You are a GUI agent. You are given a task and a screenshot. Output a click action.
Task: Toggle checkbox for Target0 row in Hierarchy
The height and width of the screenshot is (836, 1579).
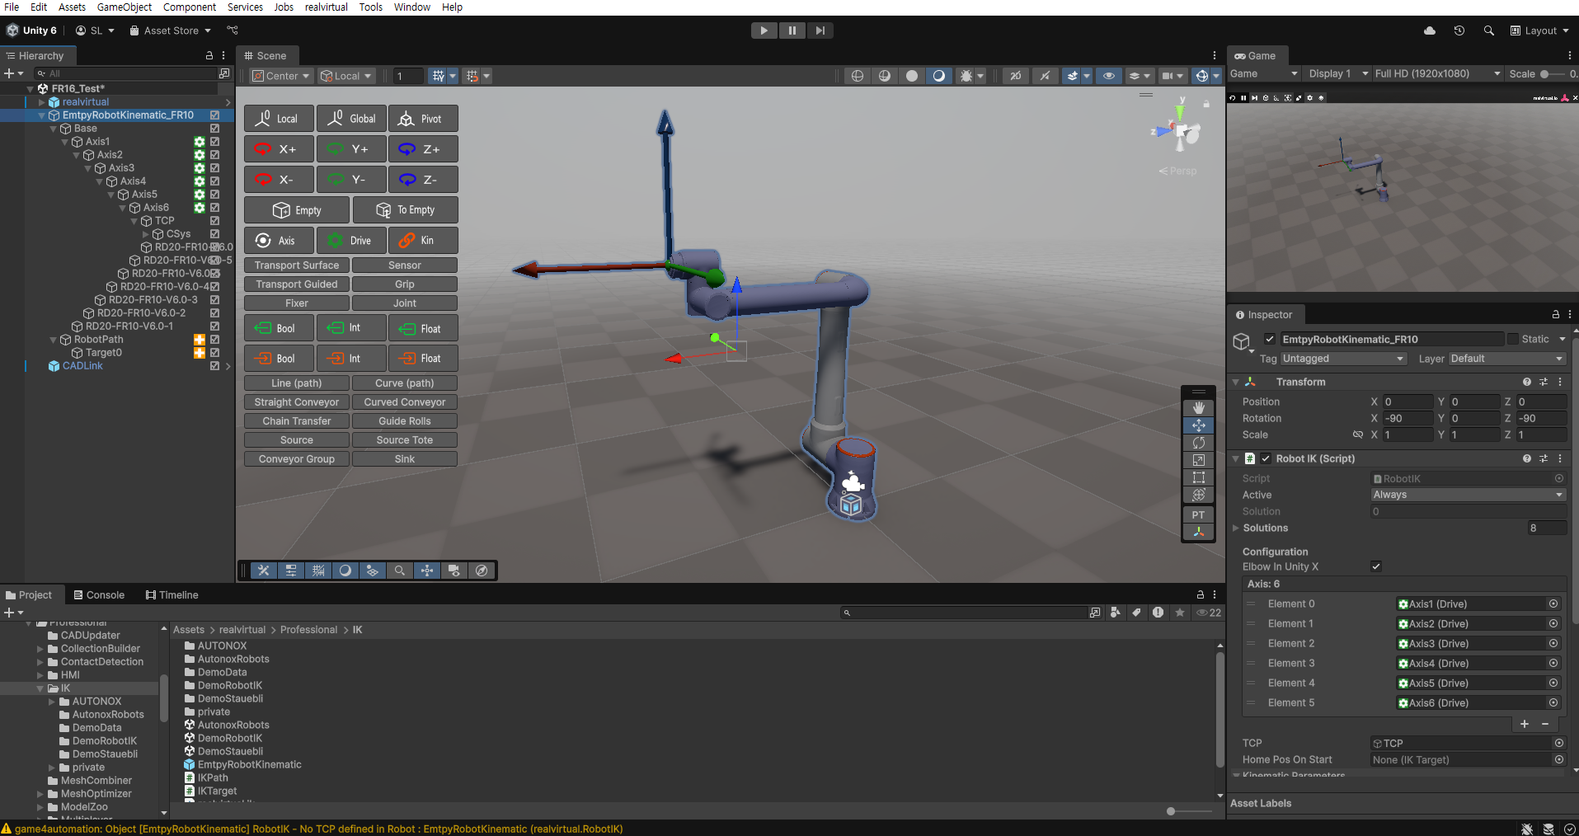point(214,353)
